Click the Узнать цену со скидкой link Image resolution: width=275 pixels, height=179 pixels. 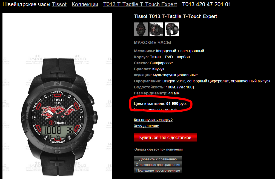155,109
